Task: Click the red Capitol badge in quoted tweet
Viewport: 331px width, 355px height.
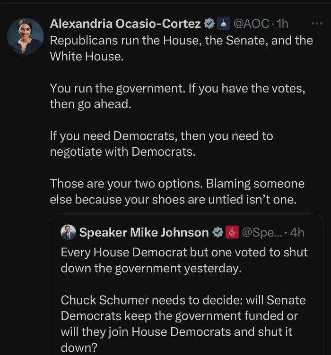Action: [232, 232]
